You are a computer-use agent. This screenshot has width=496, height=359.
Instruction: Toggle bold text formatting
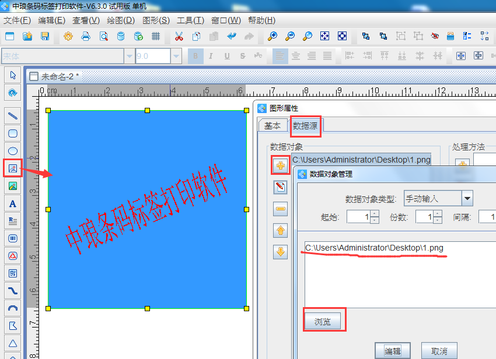click(195, 55)
